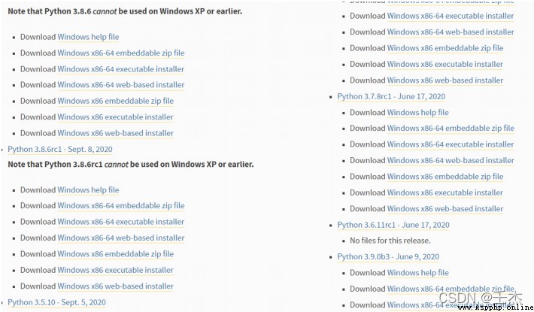Viewport: 534px width, 312px height.
Task: Download Windows help file for Python 3.8.6rc1
Action: tap(88, 190)
